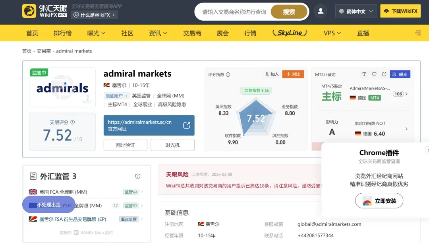Click 交易商 in breadcrumb

point(44,51)
